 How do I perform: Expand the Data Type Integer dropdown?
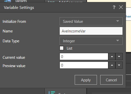tap(91, 41)
